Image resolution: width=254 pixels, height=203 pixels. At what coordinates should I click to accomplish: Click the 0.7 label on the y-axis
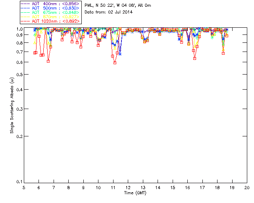19,52
